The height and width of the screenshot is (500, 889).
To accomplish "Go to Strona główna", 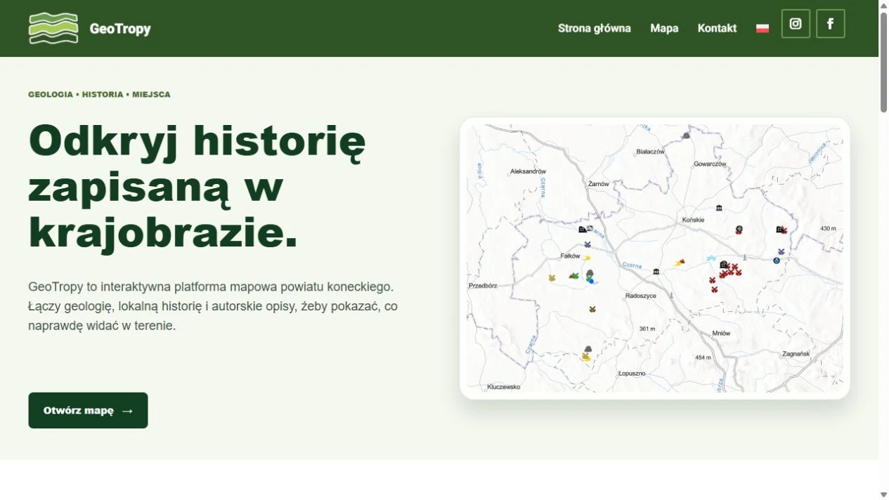I will tap(595, 28).
